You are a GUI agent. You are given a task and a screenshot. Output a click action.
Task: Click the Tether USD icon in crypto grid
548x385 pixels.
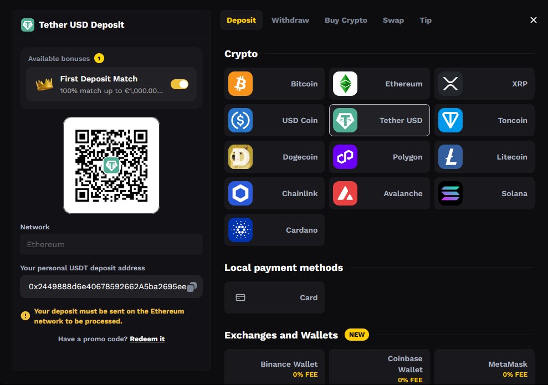[x=345, y=120]
